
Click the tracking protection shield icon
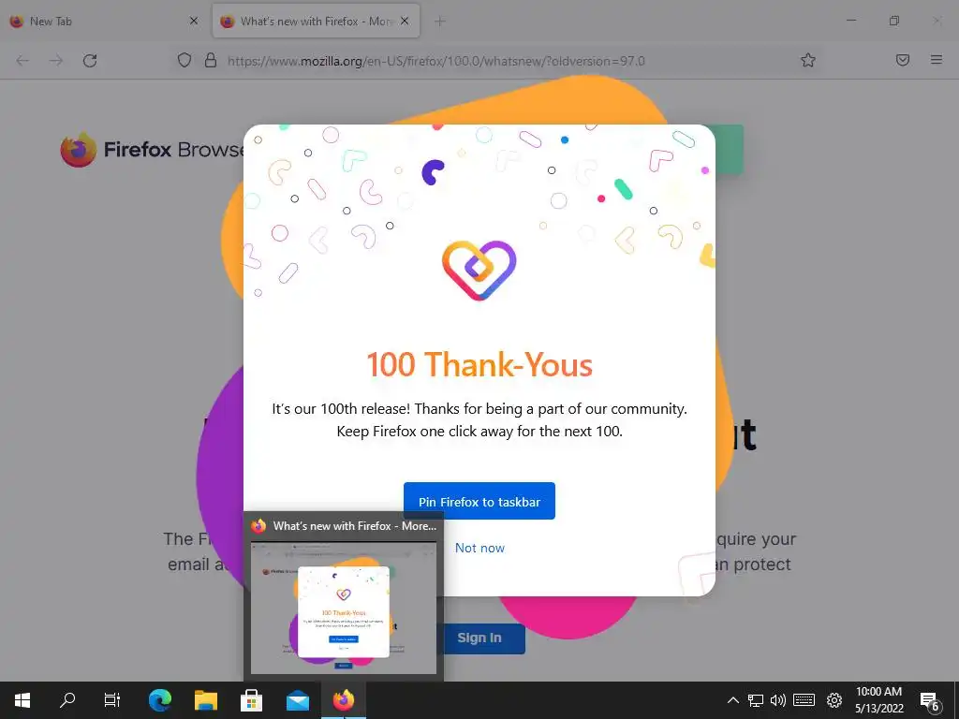click(184, 60)
